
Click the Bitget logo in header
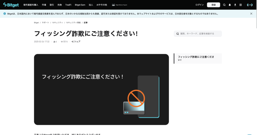coord(11,5)
